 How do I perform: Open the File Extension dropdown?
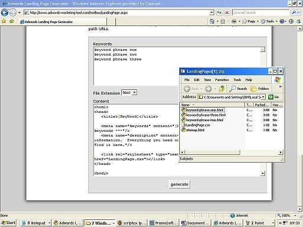point(134,92)
